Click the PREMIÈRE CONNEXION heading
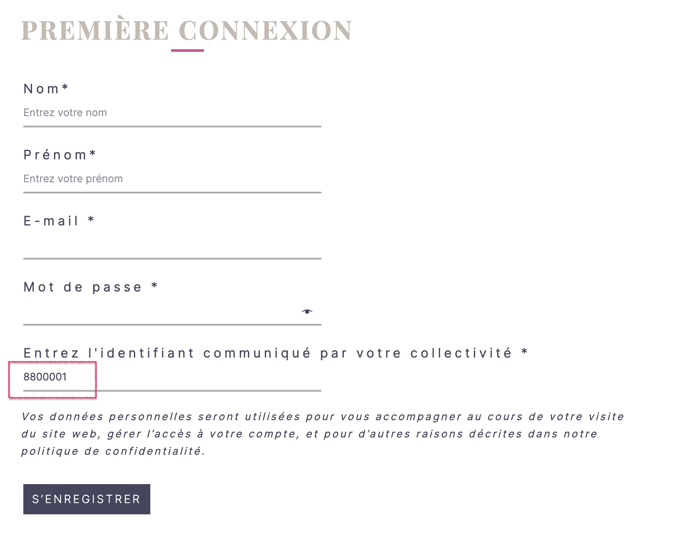This screenshot has height=545, width=692. pos(187,31)
